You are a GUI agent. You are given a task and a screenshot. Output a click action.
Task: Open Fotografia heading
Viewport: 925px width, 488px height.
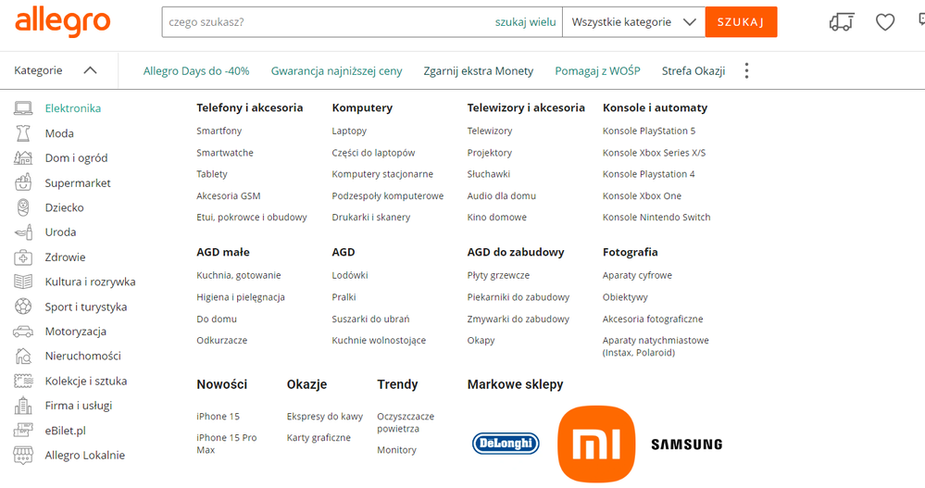point(630,252)
